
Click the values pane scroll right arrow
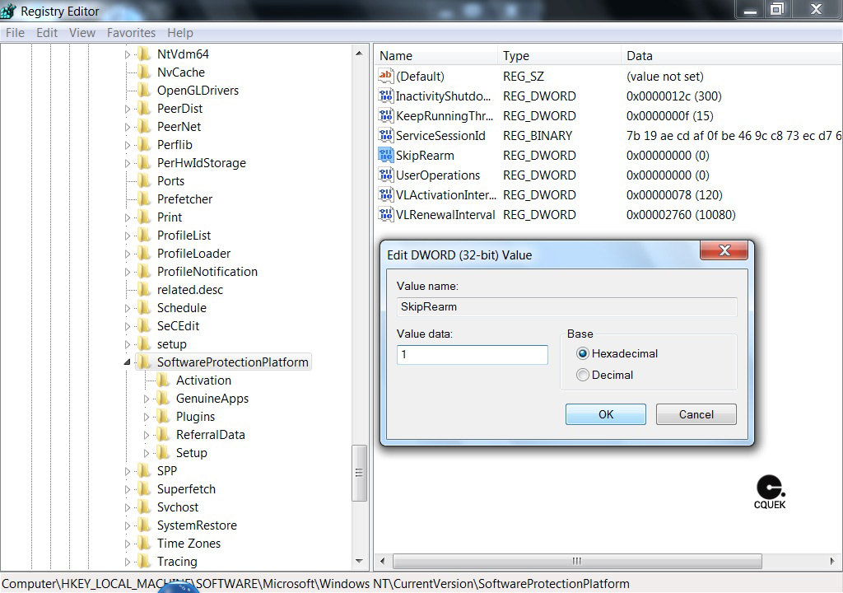[832, 561]
